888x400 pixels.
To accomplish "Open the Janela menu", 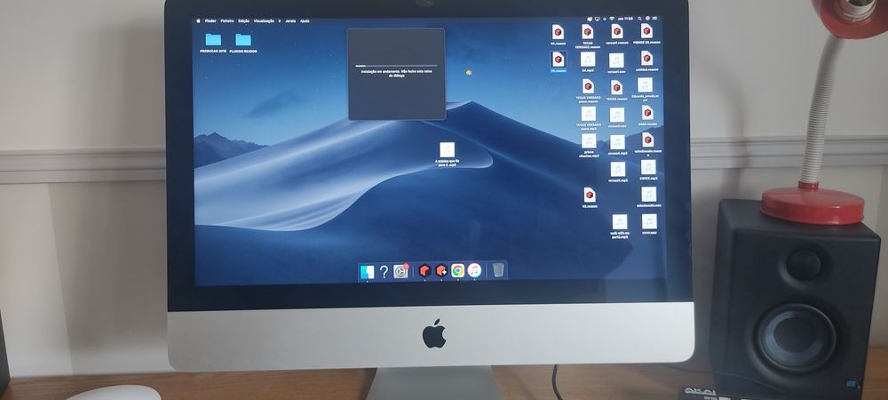I will click(x=290, y=21).
